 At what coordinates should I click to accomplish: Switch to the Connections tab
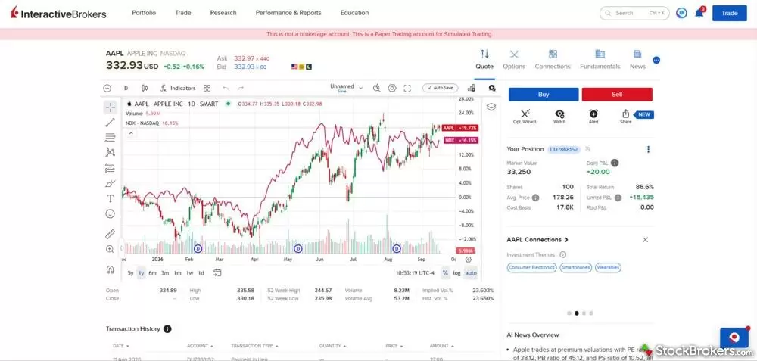pyautogui.click(x=553, y=60)
